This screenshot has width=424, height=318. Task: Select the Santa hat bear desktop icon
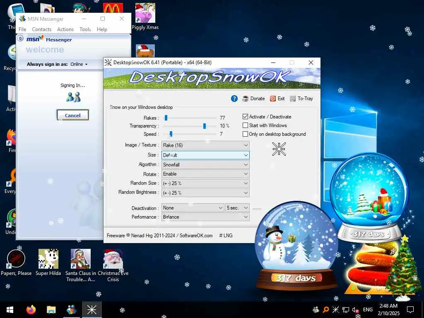pyautogui.click(x=145, y=51)
